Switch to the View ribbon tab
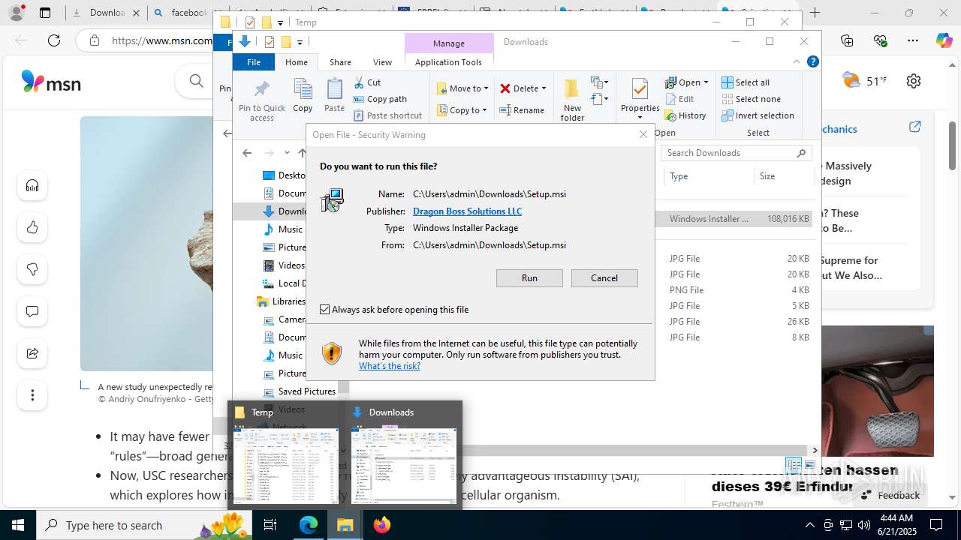961x540 pixels. point(382,62)
